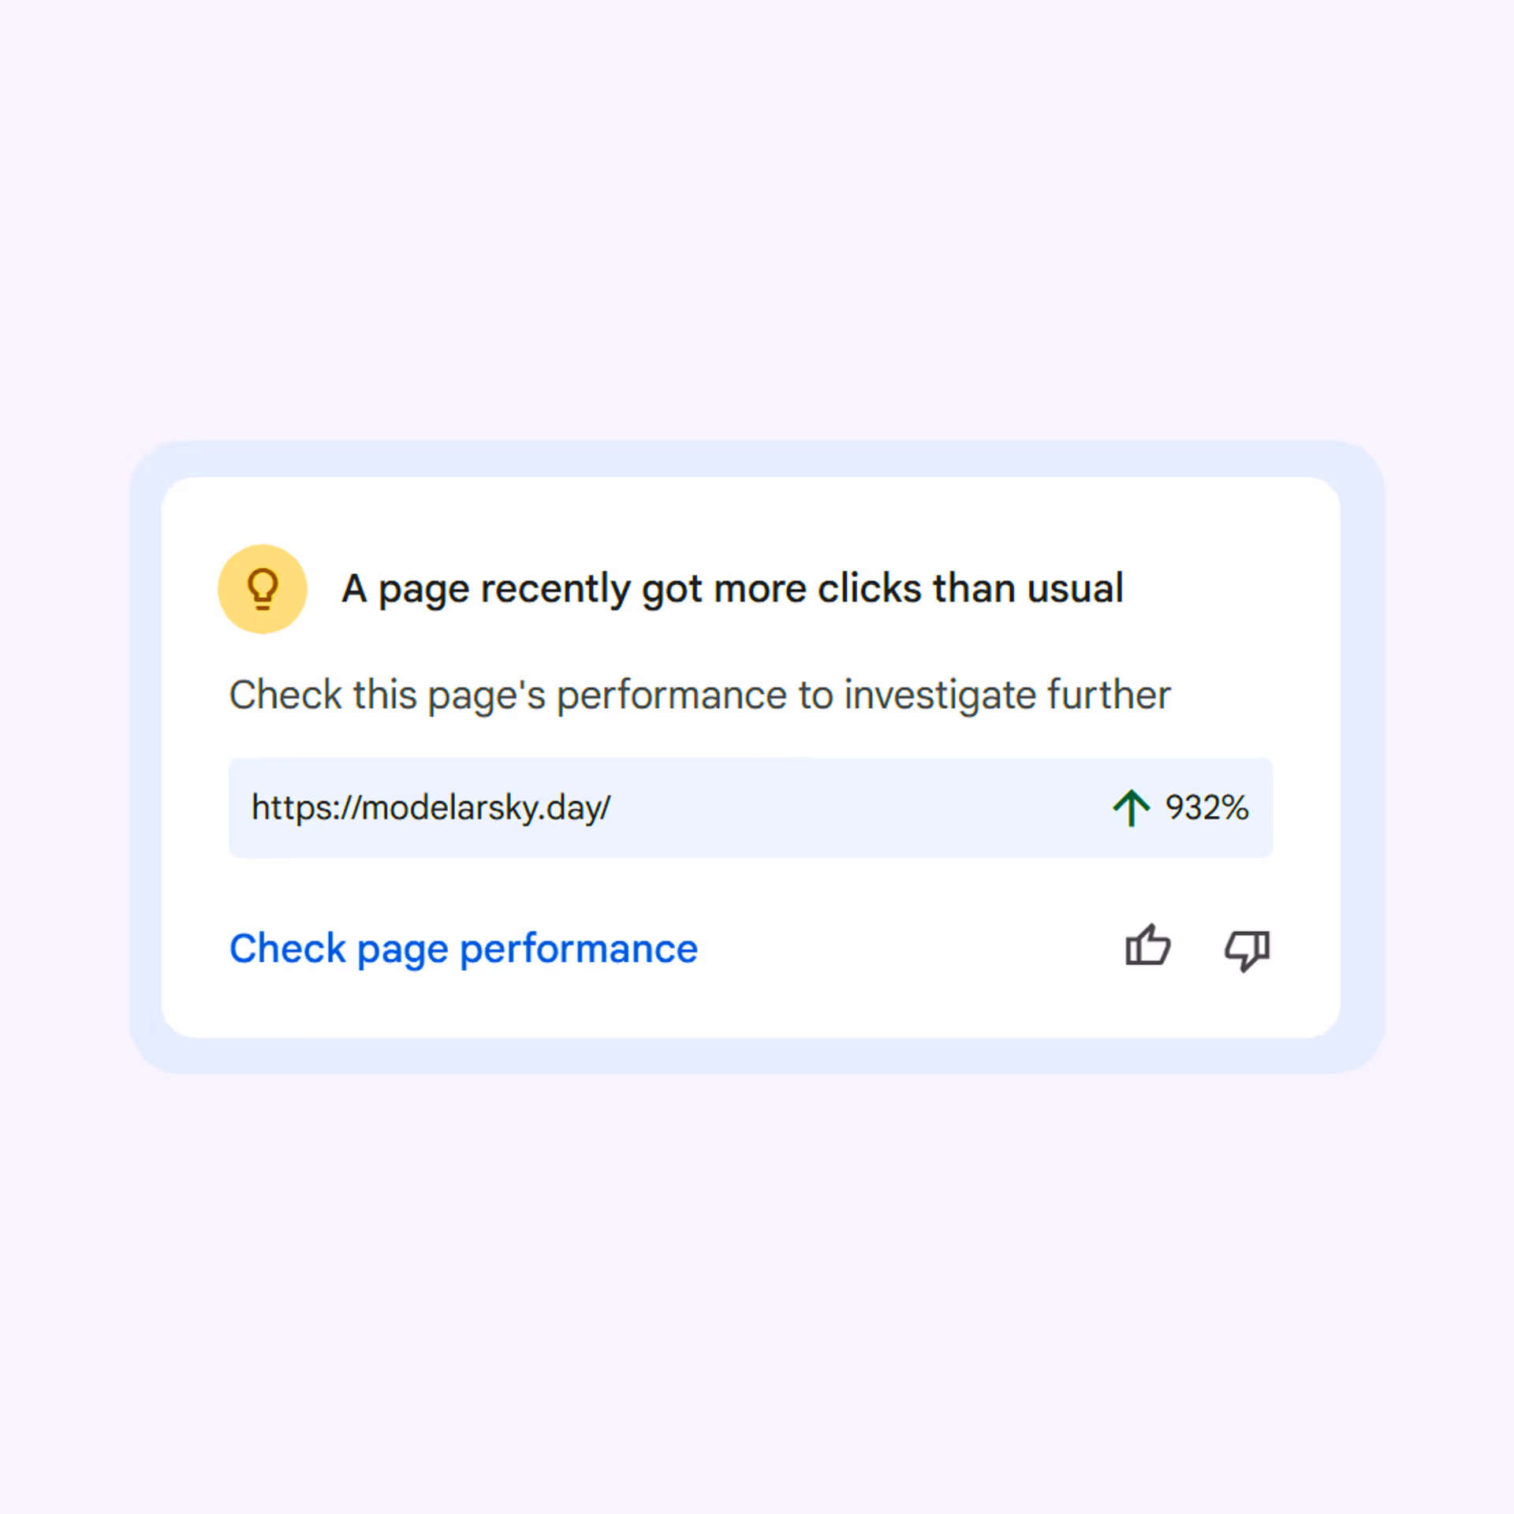Click the word "performance" in the blue link

click(578, 949)
